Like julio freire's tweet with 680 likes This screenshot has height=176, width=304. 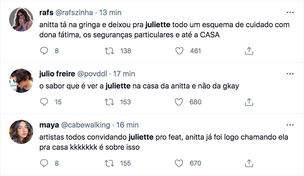180,102
